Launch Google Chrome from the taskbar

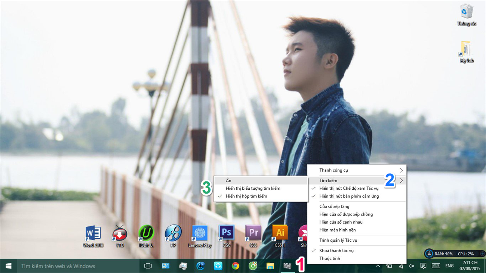click(235, 266)
